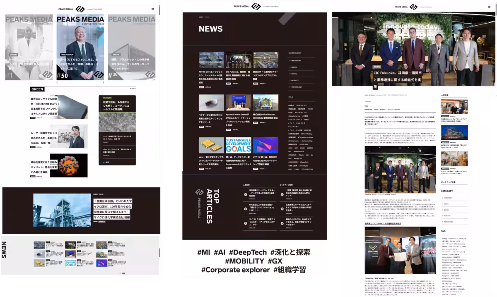
Task: Click the large #深化と探索 tag
Action: coord(290,252)
